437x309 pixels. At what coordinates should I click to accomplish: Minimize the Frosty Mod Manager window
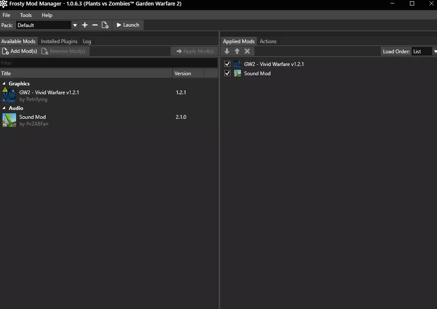pos(392,4)
